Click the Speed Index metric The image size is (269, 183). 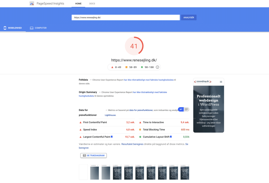coord(107,130)
